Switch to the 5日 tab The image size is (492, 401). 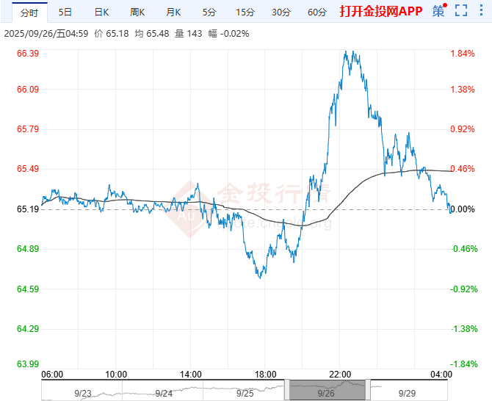pyautogui.click(x=65, y=12)
